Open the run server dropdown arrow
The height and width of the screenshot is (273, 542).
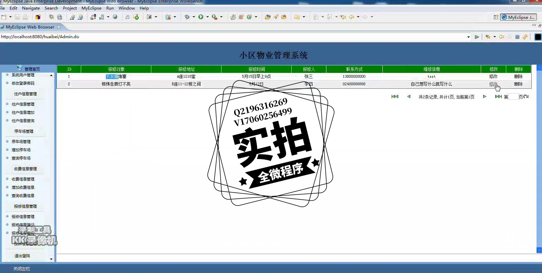tap(108, 17)
